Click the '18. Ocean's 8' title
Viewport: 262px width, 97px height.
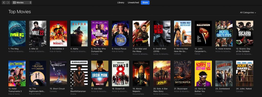point(118,89)
